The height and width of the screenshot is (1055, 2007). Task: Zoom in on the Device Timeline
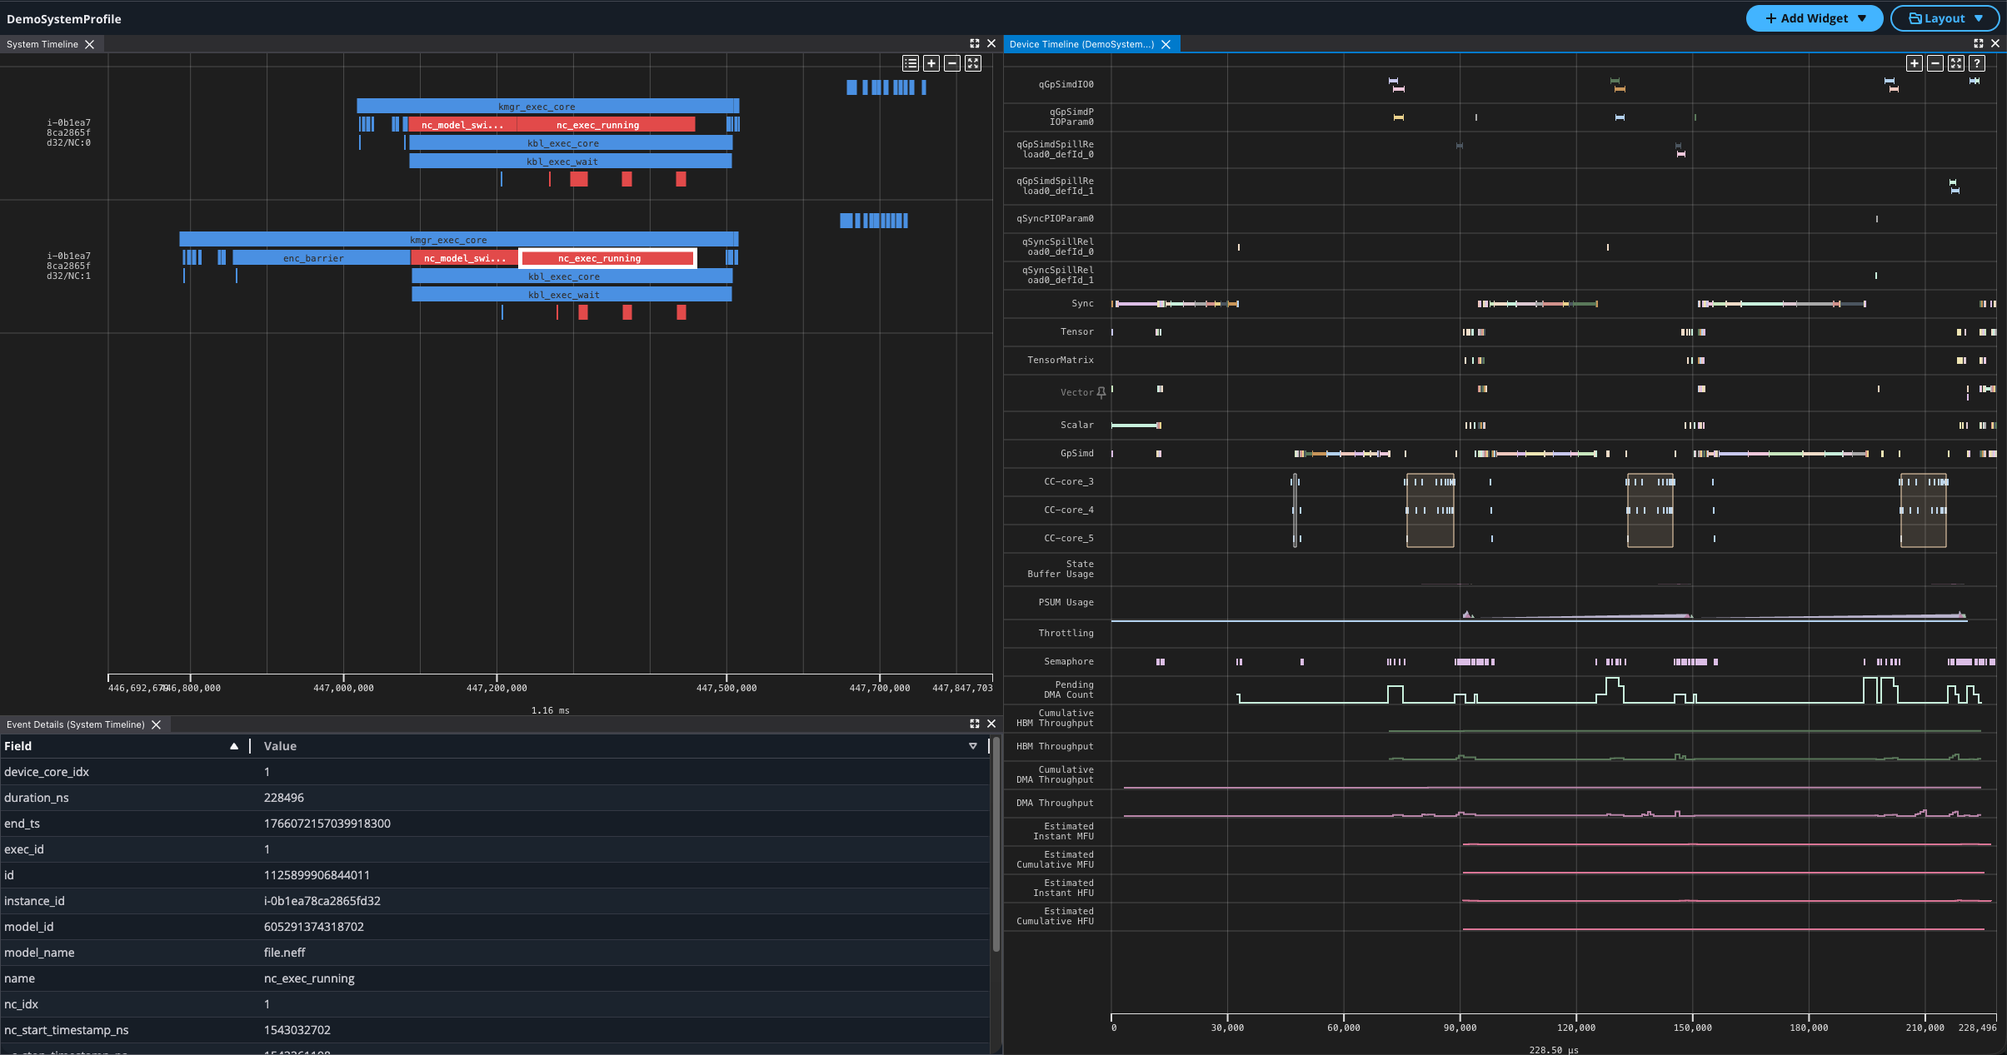[x=1915, y=63]
